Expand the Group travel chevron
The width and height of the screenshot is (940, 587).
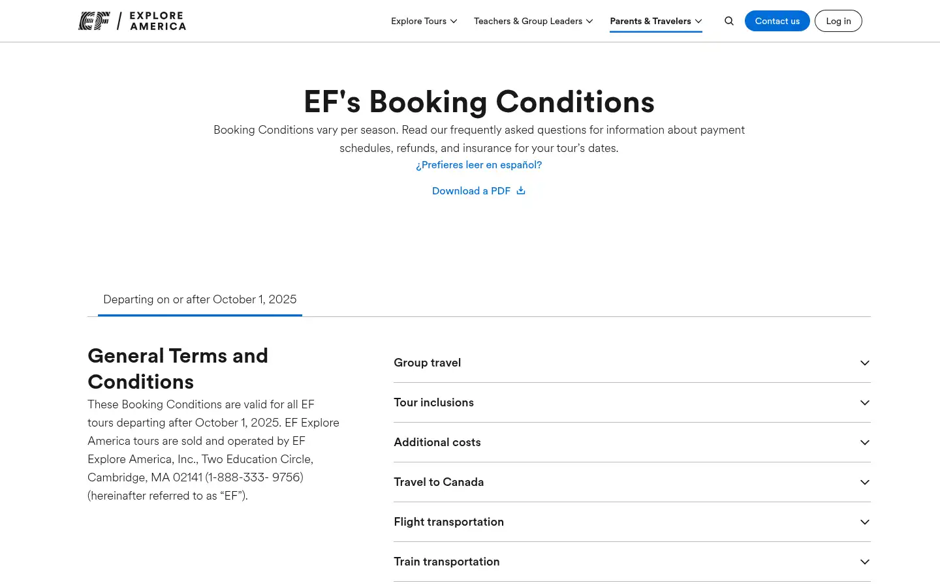[x=865, y=363]
